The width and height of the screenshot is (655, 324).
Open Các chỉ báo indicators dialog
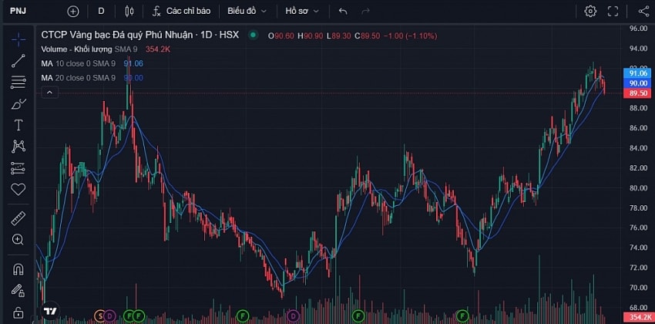click(181, 12)
